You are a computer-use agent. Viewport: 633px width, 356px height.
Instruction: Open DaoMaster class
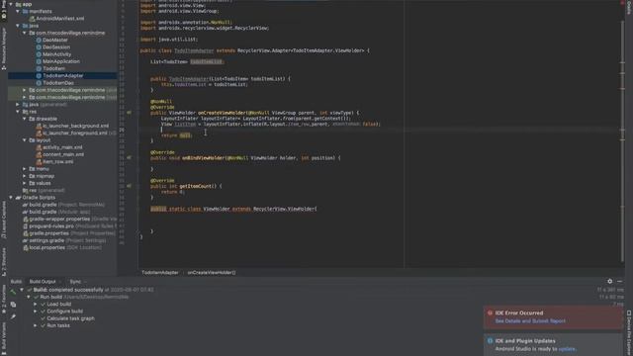click(55, 40)
